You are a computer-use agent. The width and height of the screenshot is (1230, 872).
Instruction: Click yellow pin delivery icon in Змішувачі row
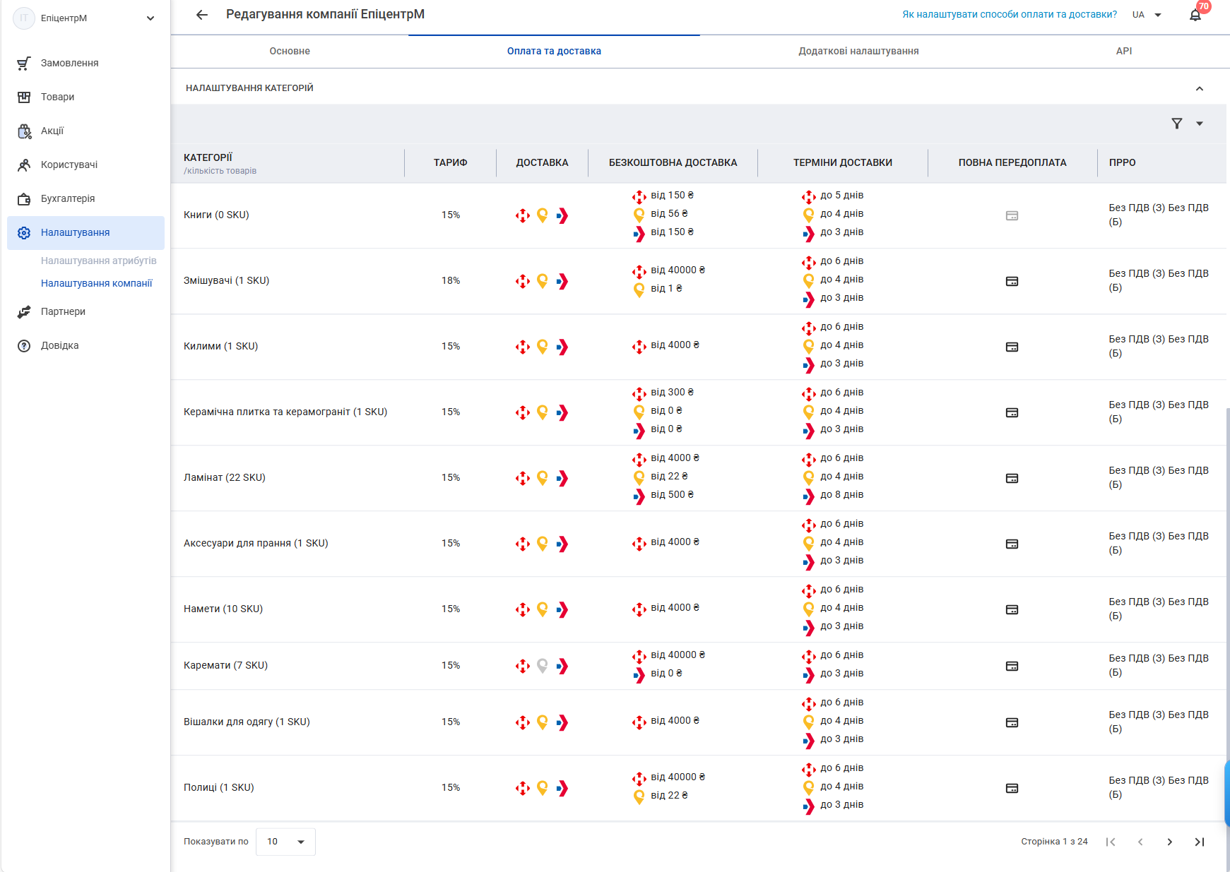pyautogui.click(x=543, y=281)
